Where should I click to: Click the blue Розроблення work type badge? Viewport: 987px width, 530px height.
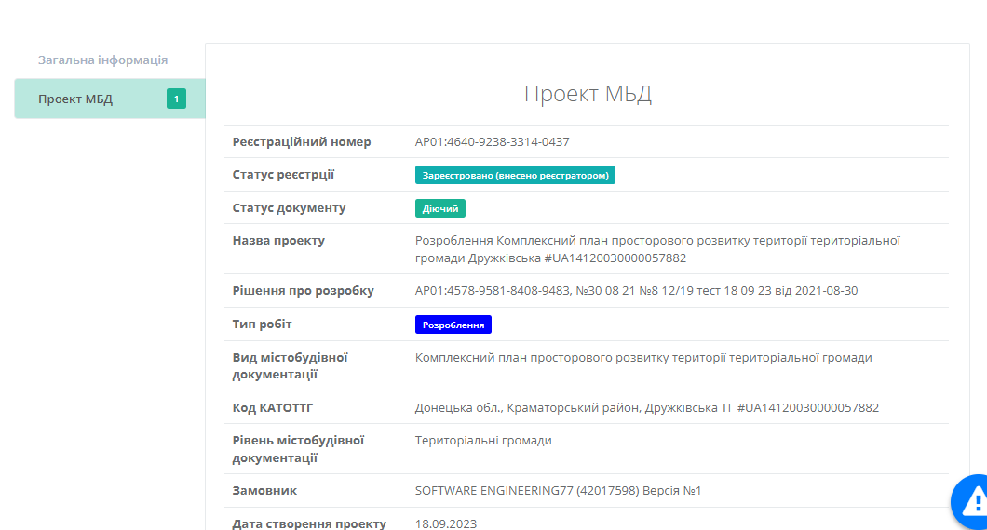tap(453, 325)
